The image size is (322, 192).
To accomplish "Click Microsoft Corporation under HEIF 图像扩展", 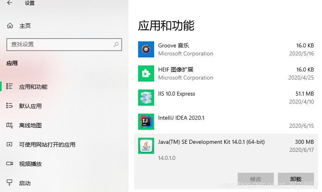I will [185, 78].
